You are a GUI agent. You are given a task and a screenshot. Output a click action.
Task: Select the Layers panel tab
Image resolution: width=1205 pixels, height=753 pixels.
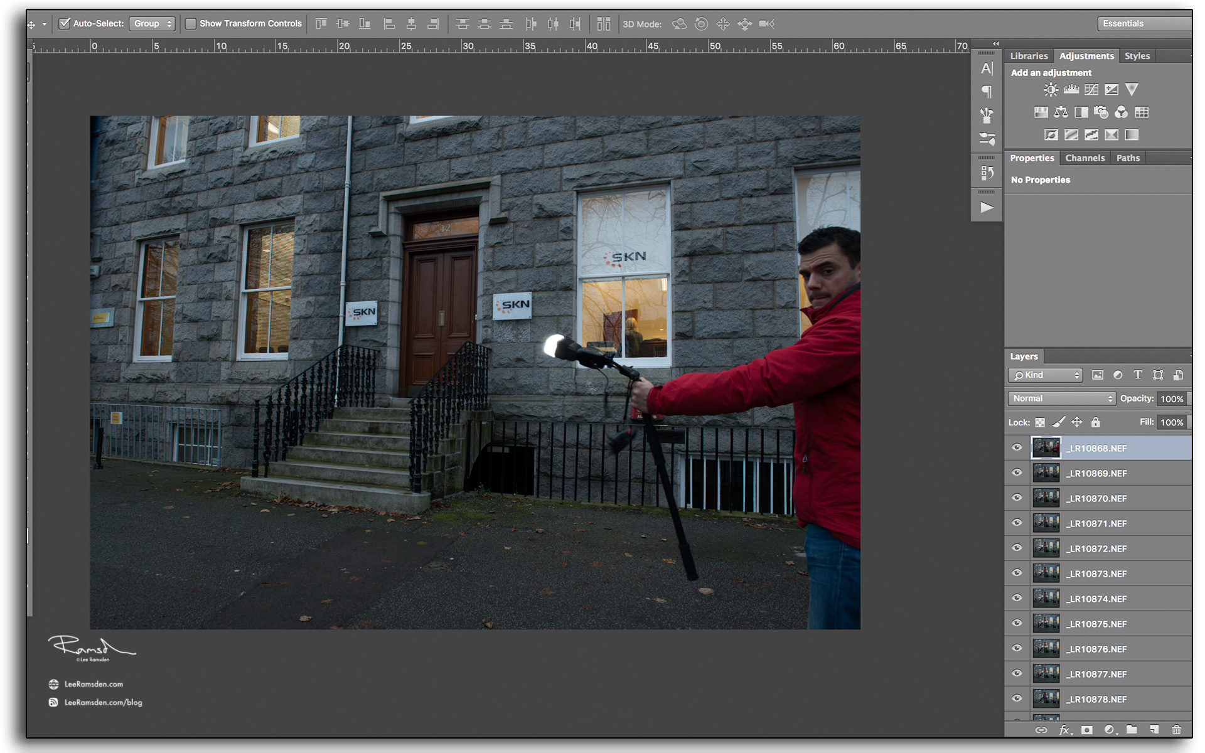pos(1024,356)
